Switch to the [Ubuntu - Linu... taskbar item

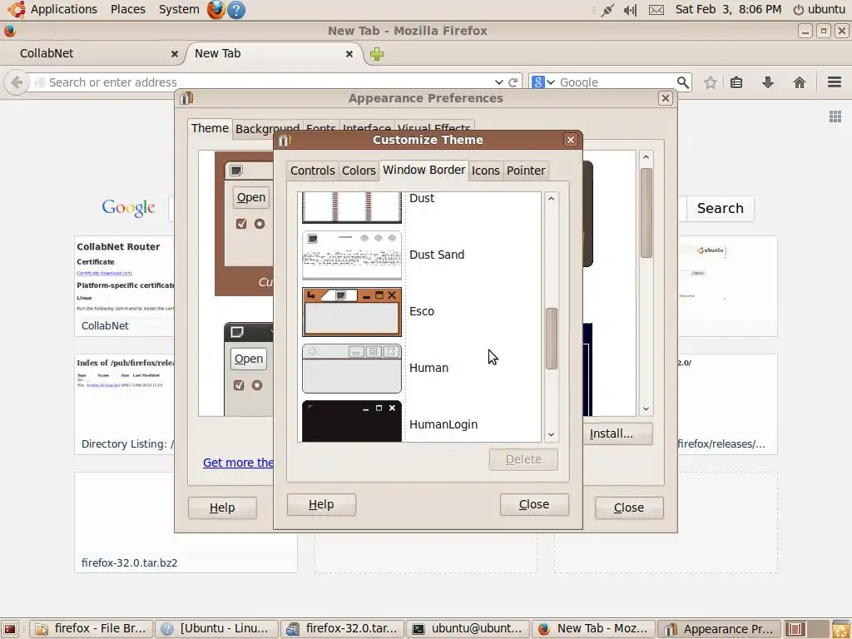pyautogui.click(x=216, y=629)
